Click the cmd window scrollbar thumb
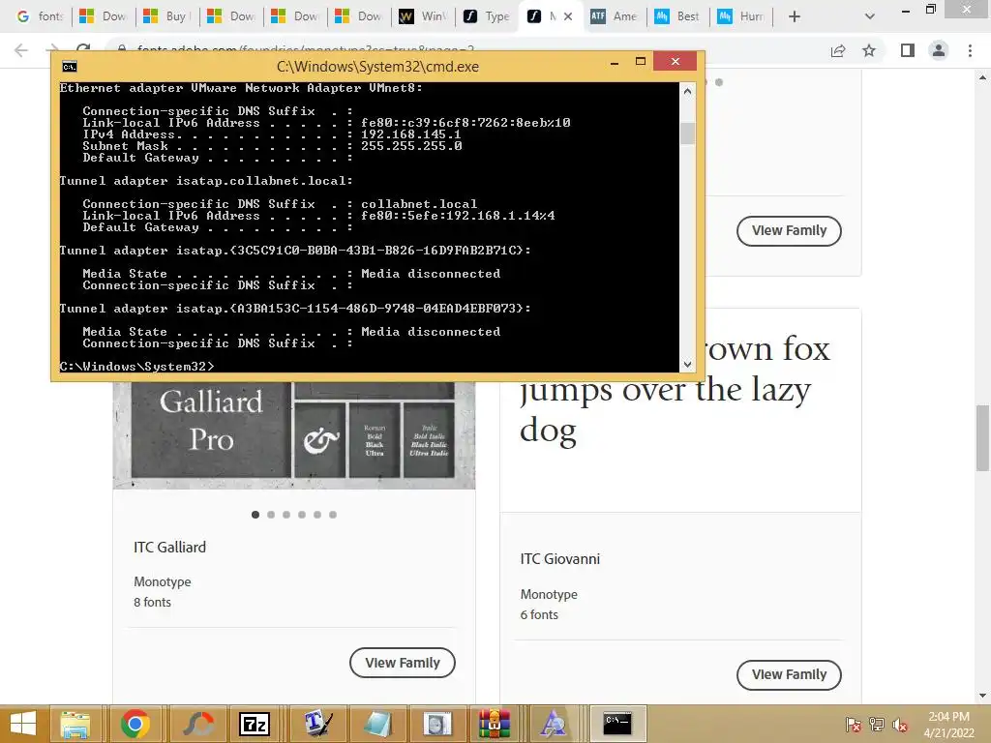The height and width of the screenshot is (743, 991). click(688, 134)
